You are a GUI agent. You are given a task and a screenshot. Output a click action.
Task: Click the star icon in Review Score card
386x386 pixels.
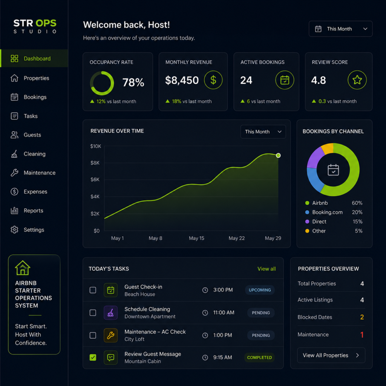(x=357, y=80)
